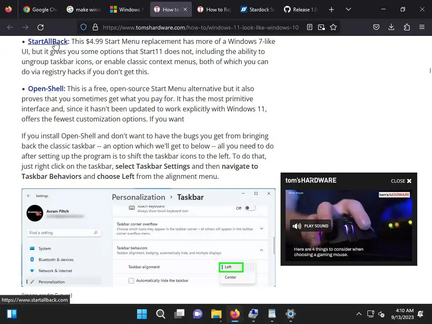432x324 pixels.
Task: Show hidden system tray icons
Action: (x=359, y=314)
